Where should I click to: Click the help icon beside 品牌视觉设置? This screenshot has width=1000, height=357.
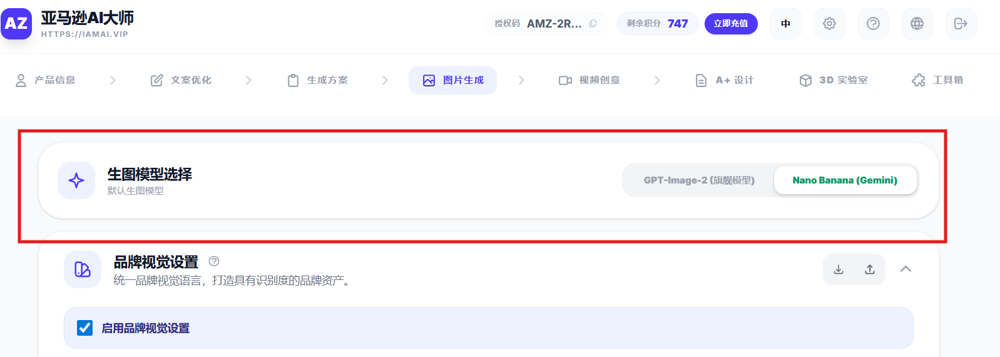click(214, 261)
